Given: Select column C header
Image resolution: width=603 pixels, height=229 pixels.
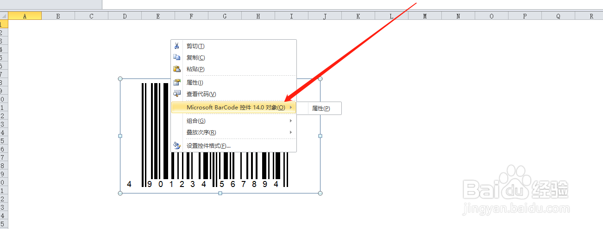Looking at the screenshot, I should point(92,16).
